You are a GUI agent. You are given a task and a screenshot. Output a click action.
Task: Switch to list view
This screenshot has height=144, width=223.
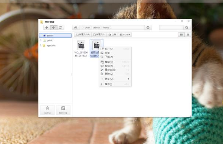click(188, 35)
